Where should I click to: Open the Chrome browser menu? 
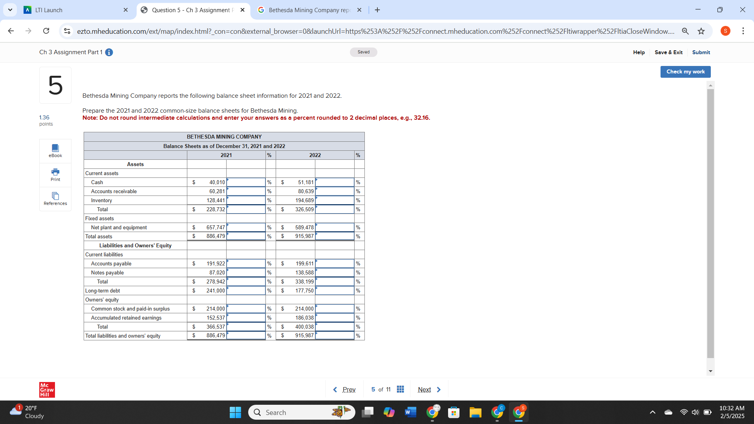click(x=743, y=31)
